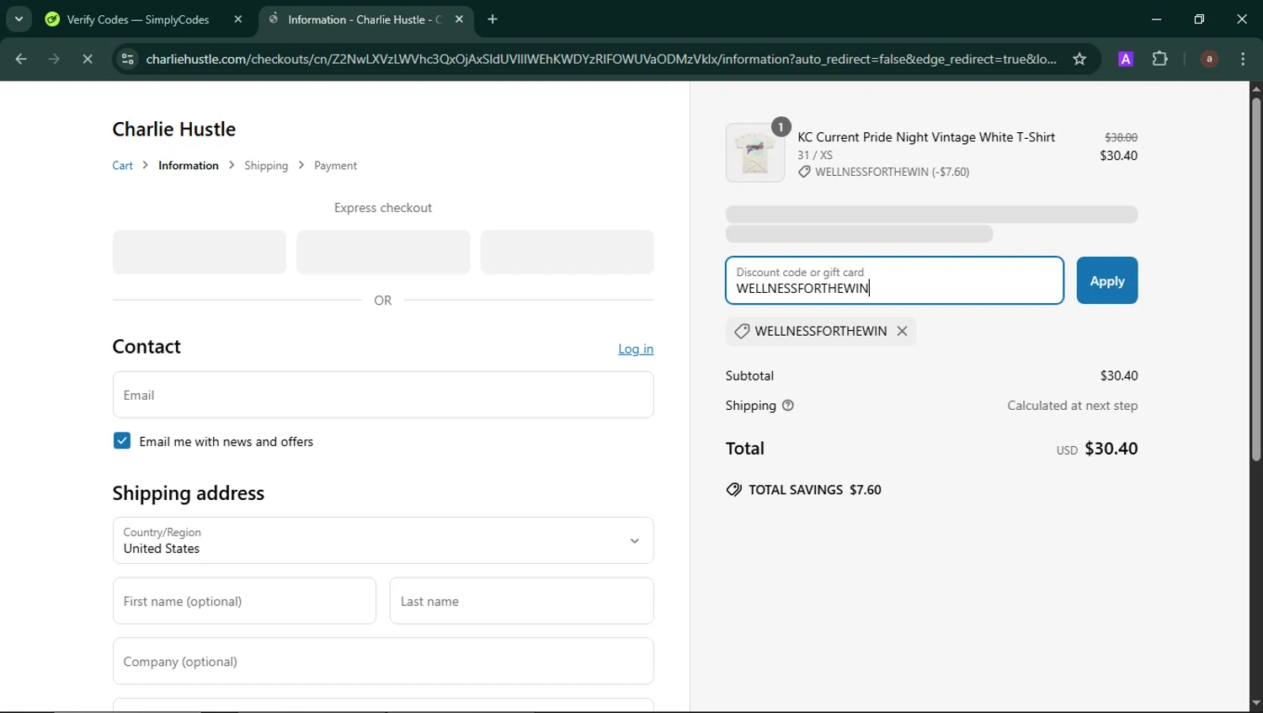Click the page vertical scrollbar thumb
This screenshot has width=1263, height=713.
(1256, 279)
